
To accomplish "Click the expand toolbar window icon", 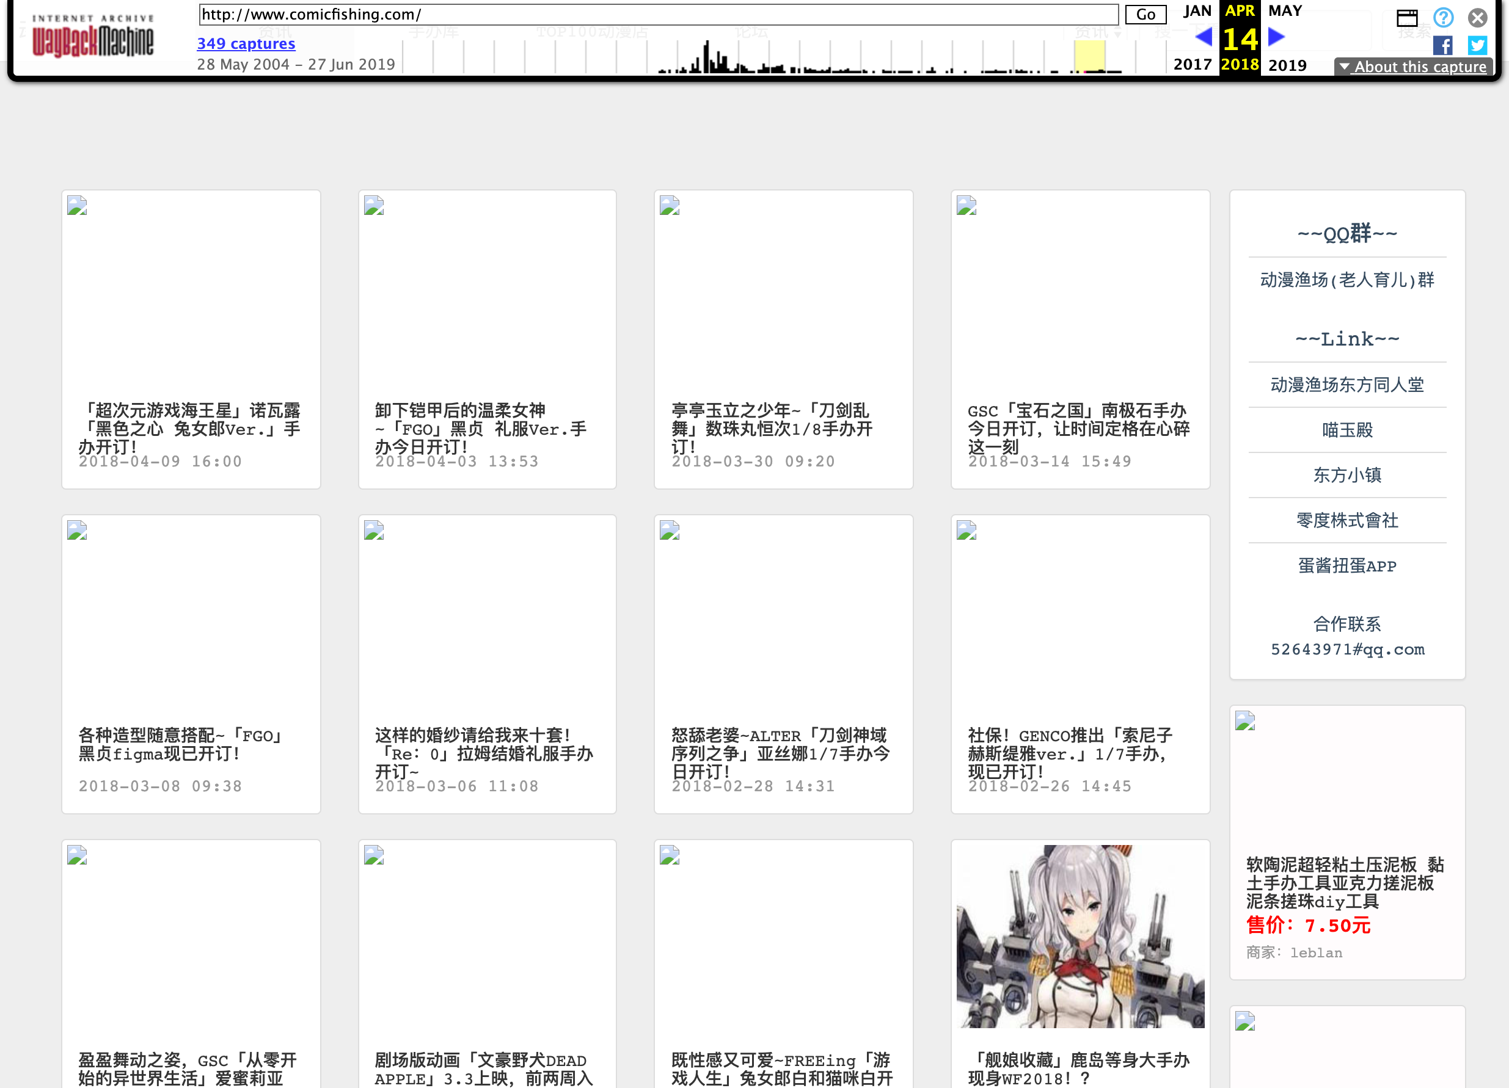I will coord(1407,17).
